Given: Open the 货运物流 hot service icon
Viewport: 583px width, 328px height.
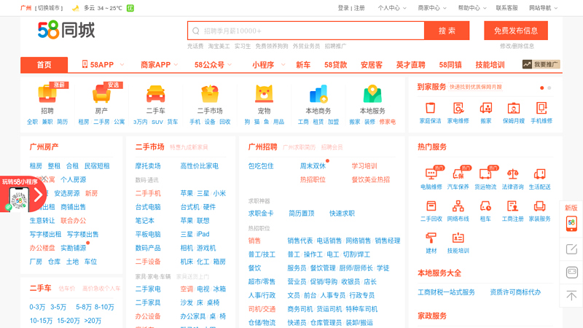Looking at the screenshot, I should pos(485,173).
